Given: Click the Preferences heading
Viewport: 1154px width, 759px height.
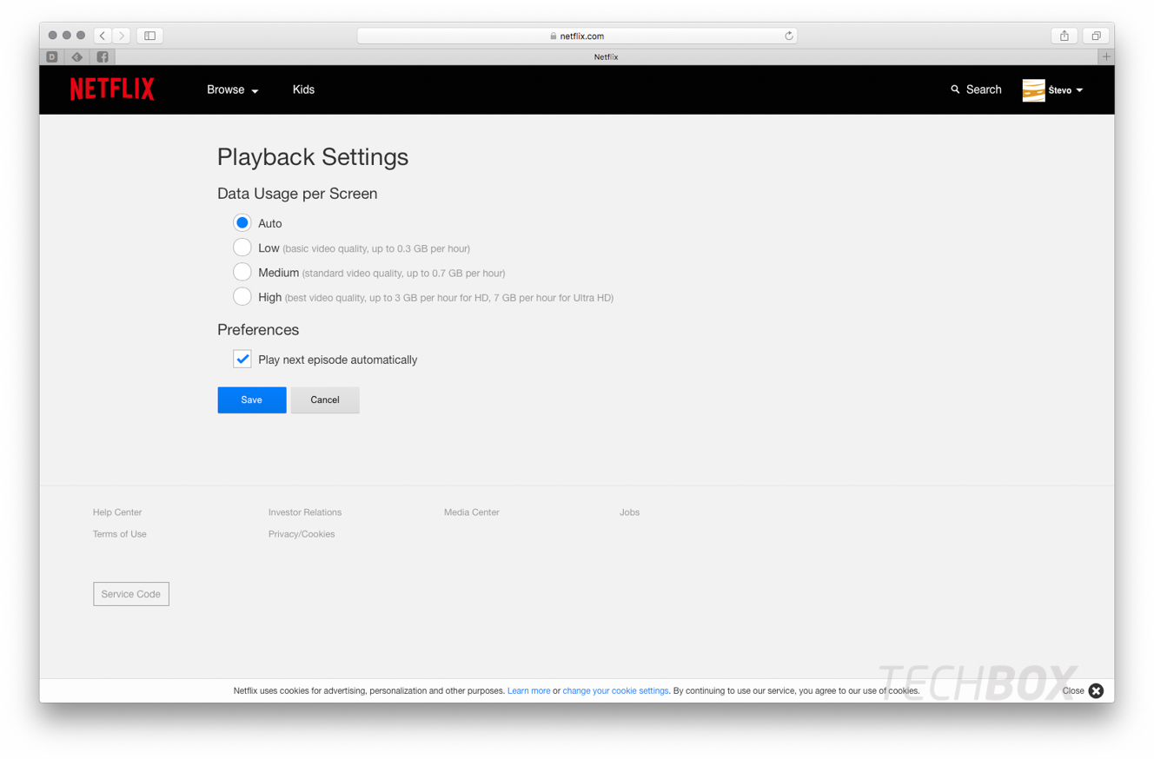Looking at the screenshot, I should (x=258, y=330).
